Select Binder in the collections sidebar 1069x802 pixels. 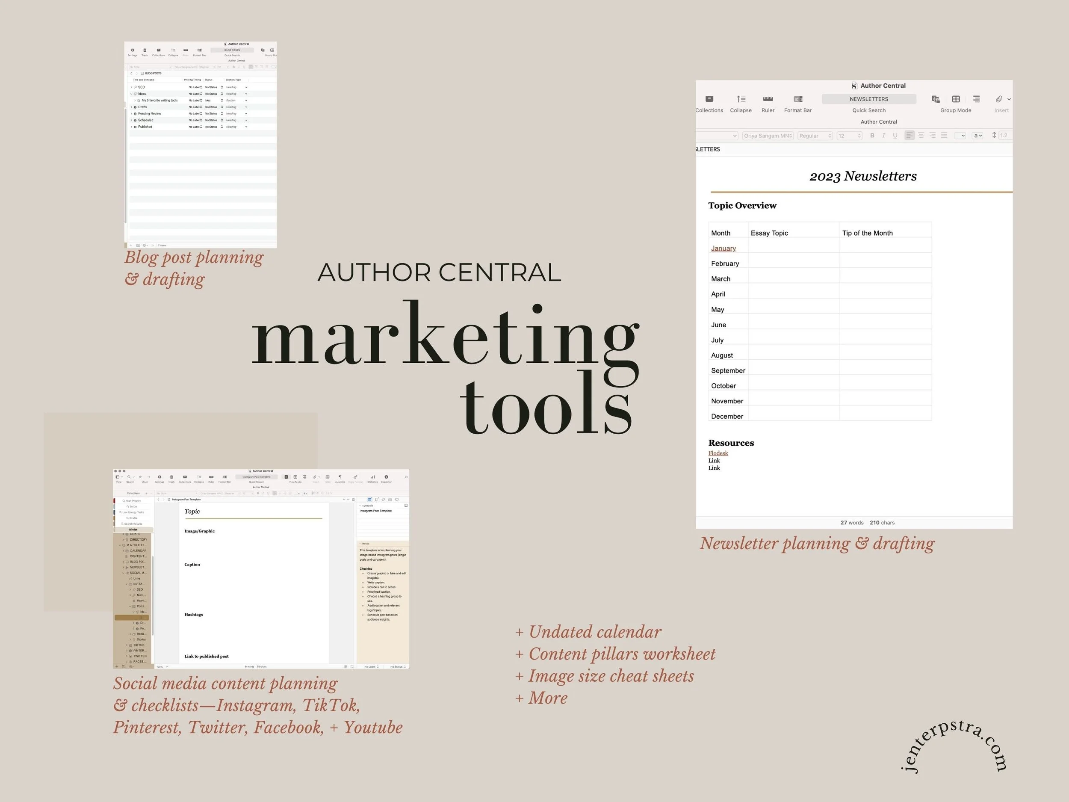[133, 530]
